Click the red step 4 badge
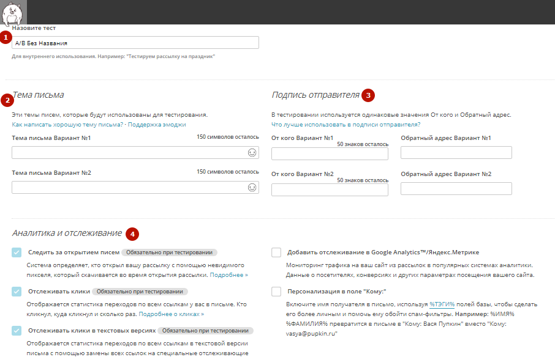The height and width of the screenshot is (357, 555). [x=132, y=234]
